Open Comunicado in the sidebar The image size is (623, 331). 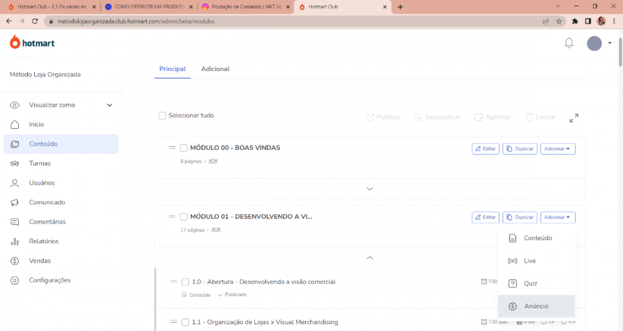point(47,202)
